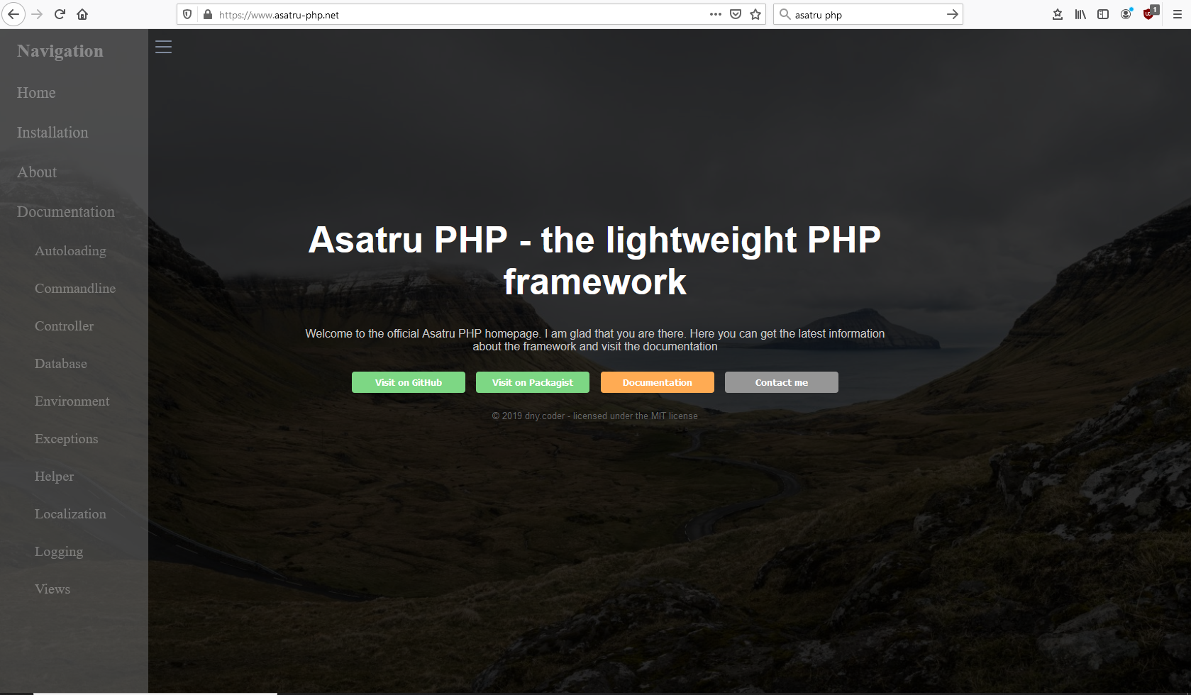Select Installation in the navigation sidebar
Screen dimensions: 1191x695
coord(52,133)
